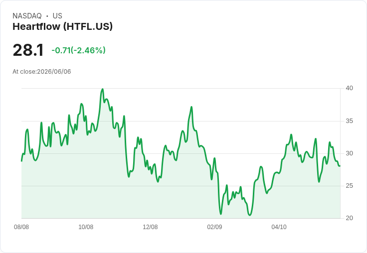This screenshot has height=253, width=367.
Task: Click the 28.1 current price
Action: pyautogui.click(x=28, y=50)
